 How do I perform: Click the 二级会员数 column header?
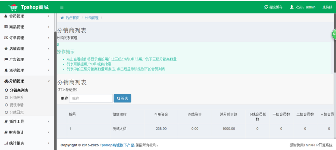(x=305, y=115)
